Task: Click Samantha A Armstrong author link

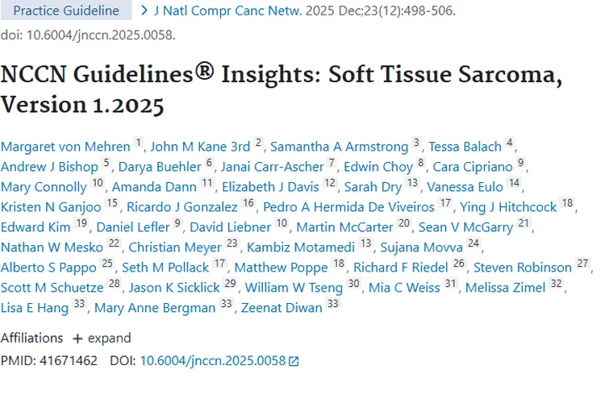Action: pyautogui.click(x=340, y=147)
